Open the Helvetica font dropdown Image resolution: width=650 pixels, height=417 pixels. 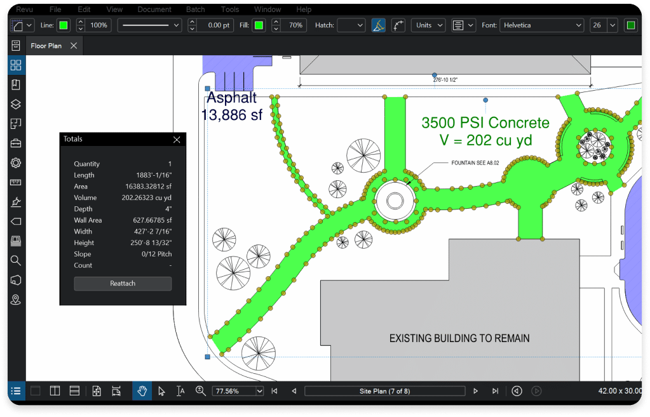(x=541, y=25)
